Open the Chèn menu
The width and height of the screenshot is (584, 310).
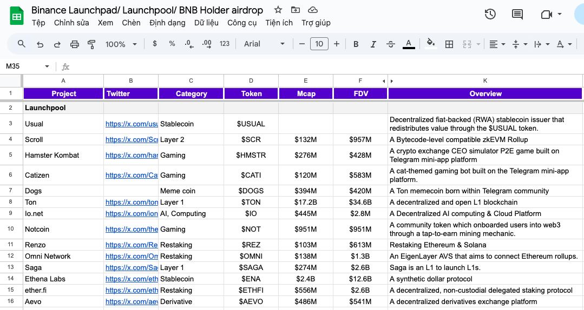(131, 23)
